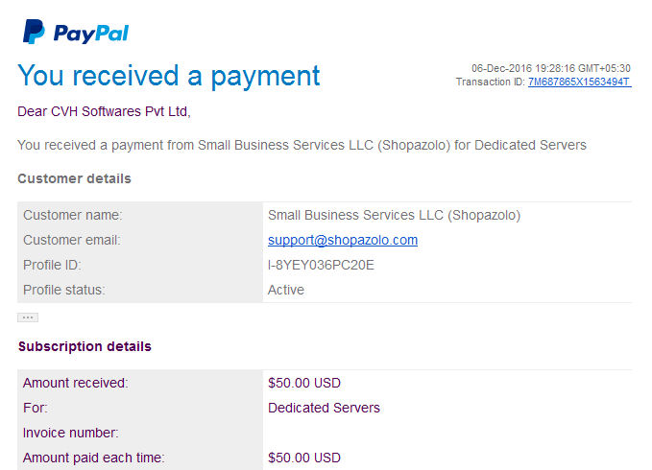Screen dimensions: 652x470
Task: Click the Dedicated Servers subscription item value
Action: [x=324, y=408]
